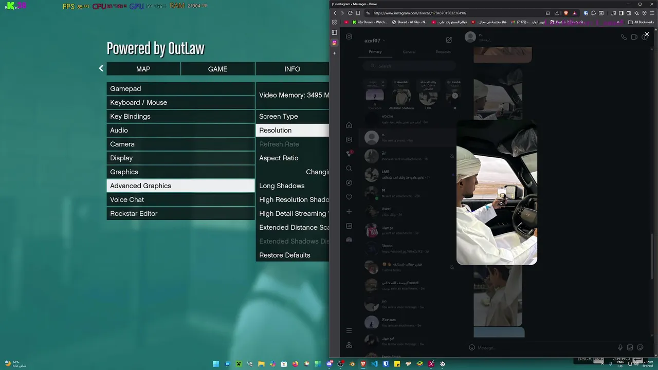Open All Bookmarks folder
Screen dimensions: 658x370
641,22
